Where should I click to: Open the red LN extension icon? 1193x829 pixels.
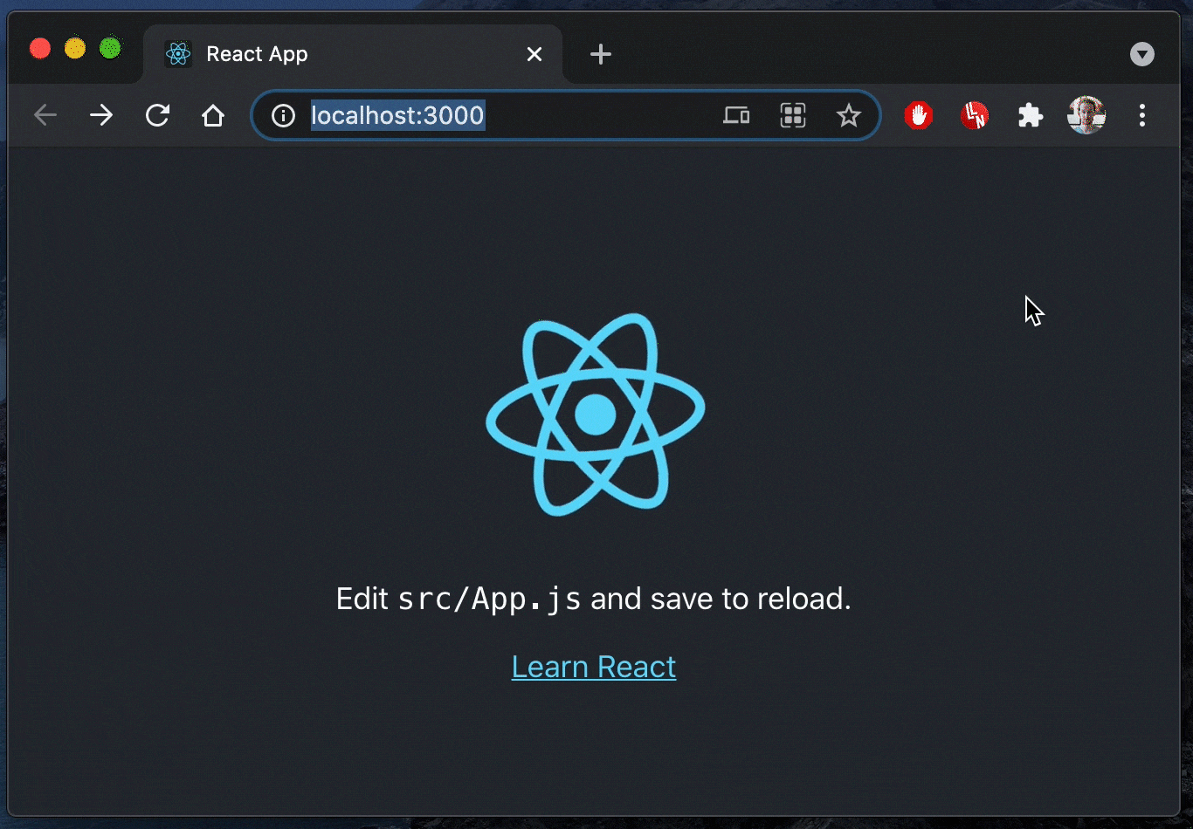[x=975, y=115]
